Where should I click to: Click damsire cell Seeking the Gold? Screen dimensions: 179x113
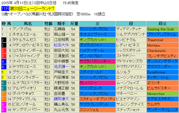(x=163, y=29)
